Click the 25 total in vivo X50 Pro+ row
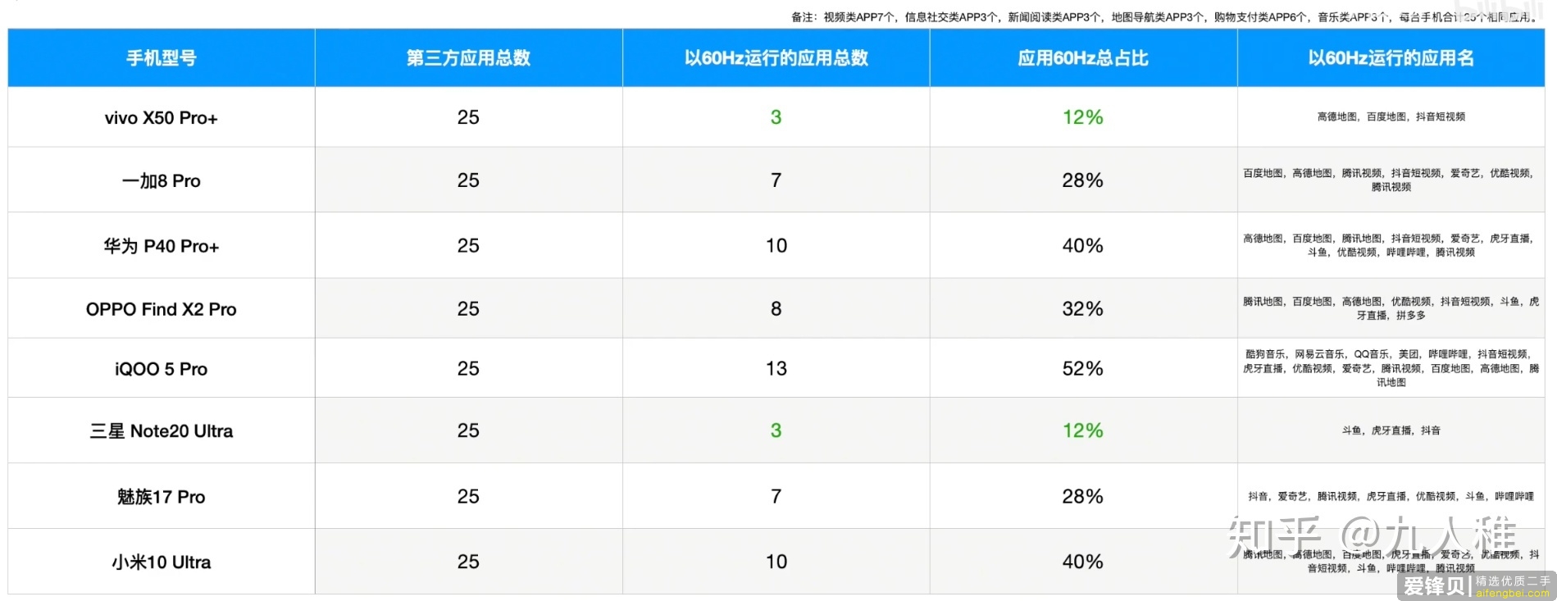 [468, 117]
